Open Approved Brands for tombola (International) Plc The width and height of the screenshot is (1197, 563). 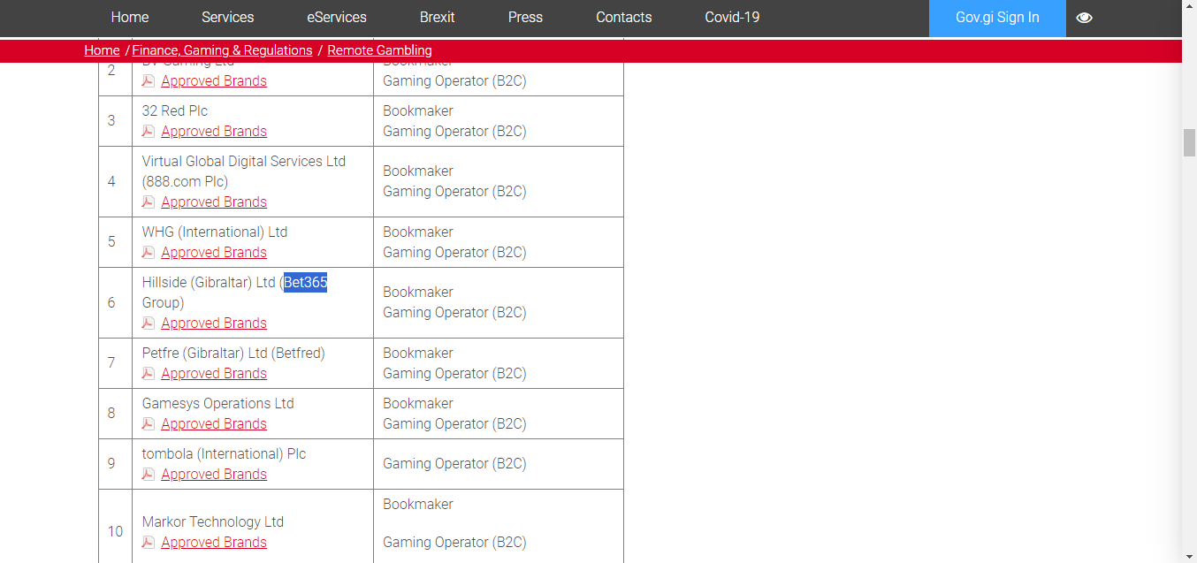click(x=214, y=474)
